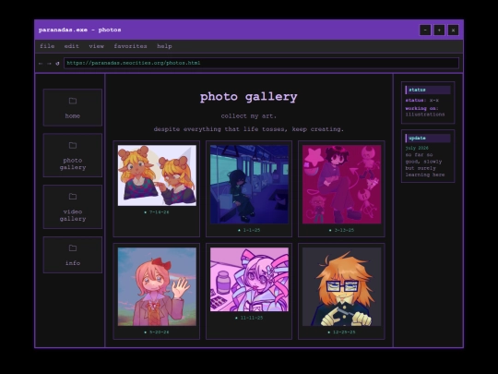Click the date caption 2-12-25
The height and width of the screenshot is (374, 498).
click(x=341, y=230)
